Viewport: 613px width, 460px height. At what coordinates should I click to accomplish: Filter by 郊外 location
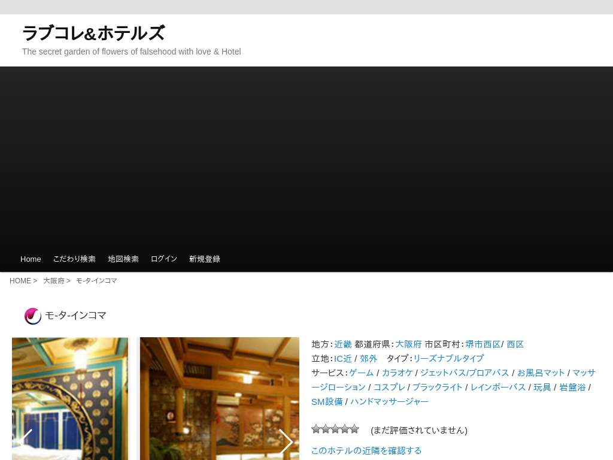[x=369, y=359]
